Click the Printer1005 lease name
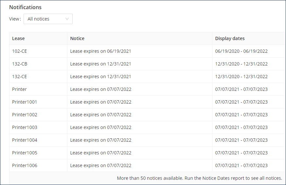 (25, 153)
